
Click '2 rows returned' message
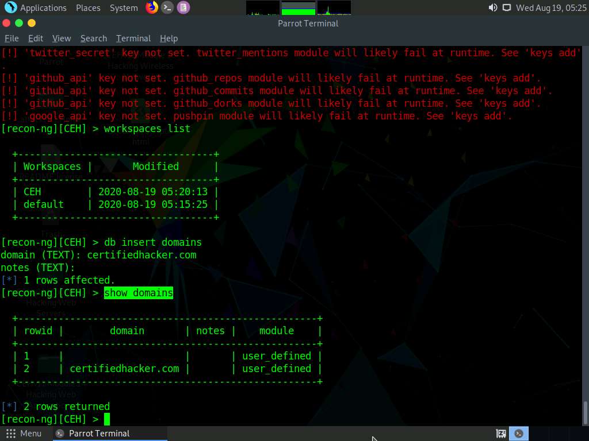67,407
